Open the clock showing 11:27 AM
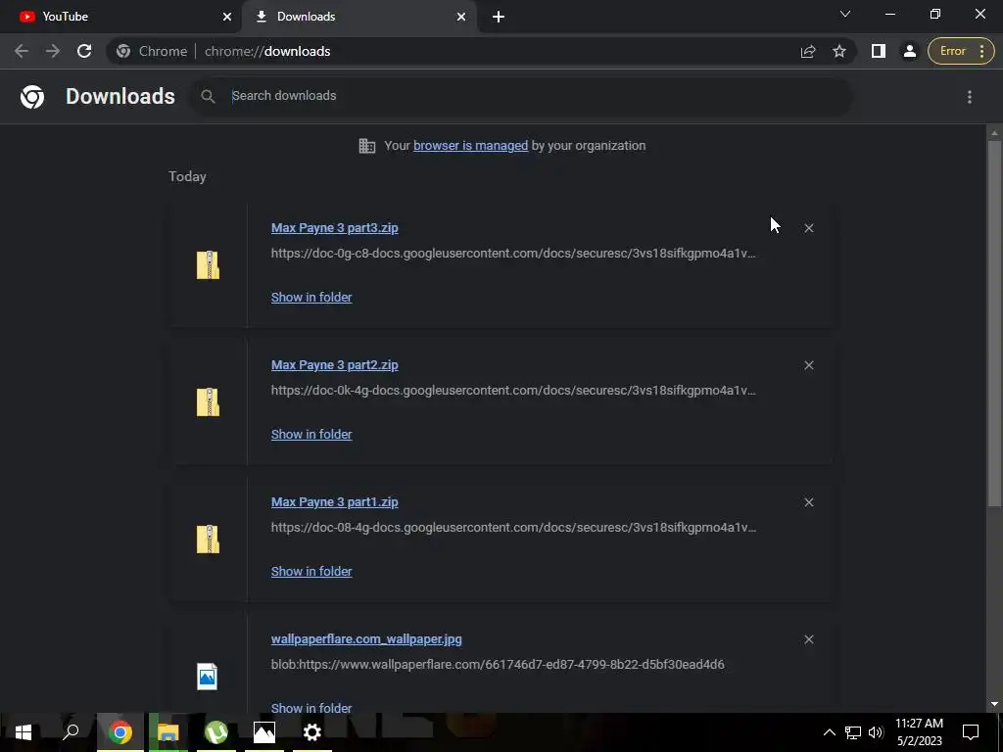 coord(919,732)
